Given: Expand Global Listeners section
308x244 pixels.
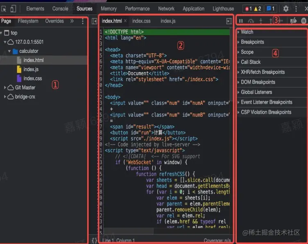Looking at the screenshot, I should [272, 92].
